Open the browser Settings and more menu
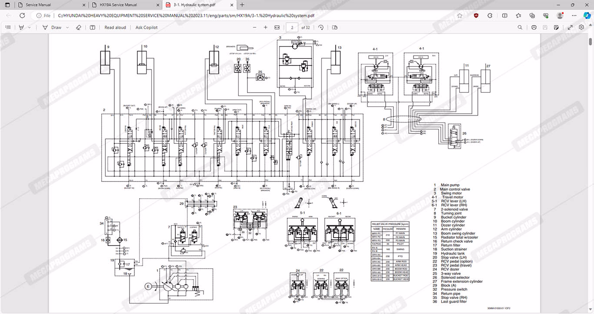 pyautogui.click(x=574, y=15)
